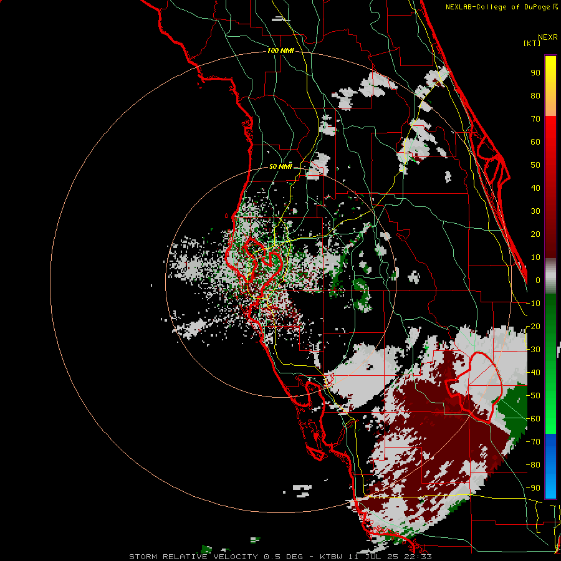Click the Storm Relative Velocity title caption
Image resolution: width=561 pixels, height=561 pixels.
(x=280, y=557)
